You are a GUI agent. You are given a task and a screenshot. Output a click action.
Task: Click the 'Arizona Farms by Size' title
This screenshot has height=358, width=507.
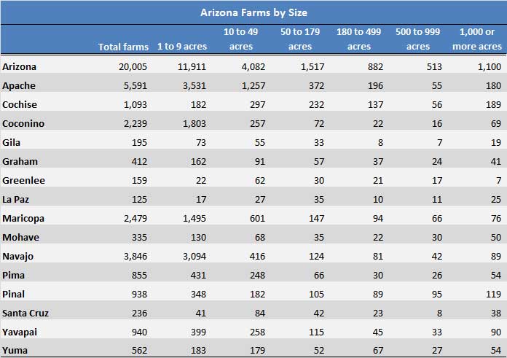[253, 12]
